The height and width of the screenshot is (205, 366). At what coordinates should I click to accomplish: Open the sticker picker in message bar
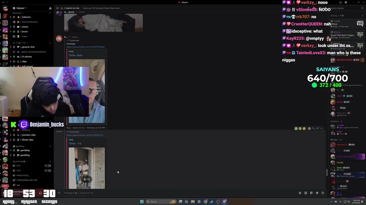[x=311, y=193]
